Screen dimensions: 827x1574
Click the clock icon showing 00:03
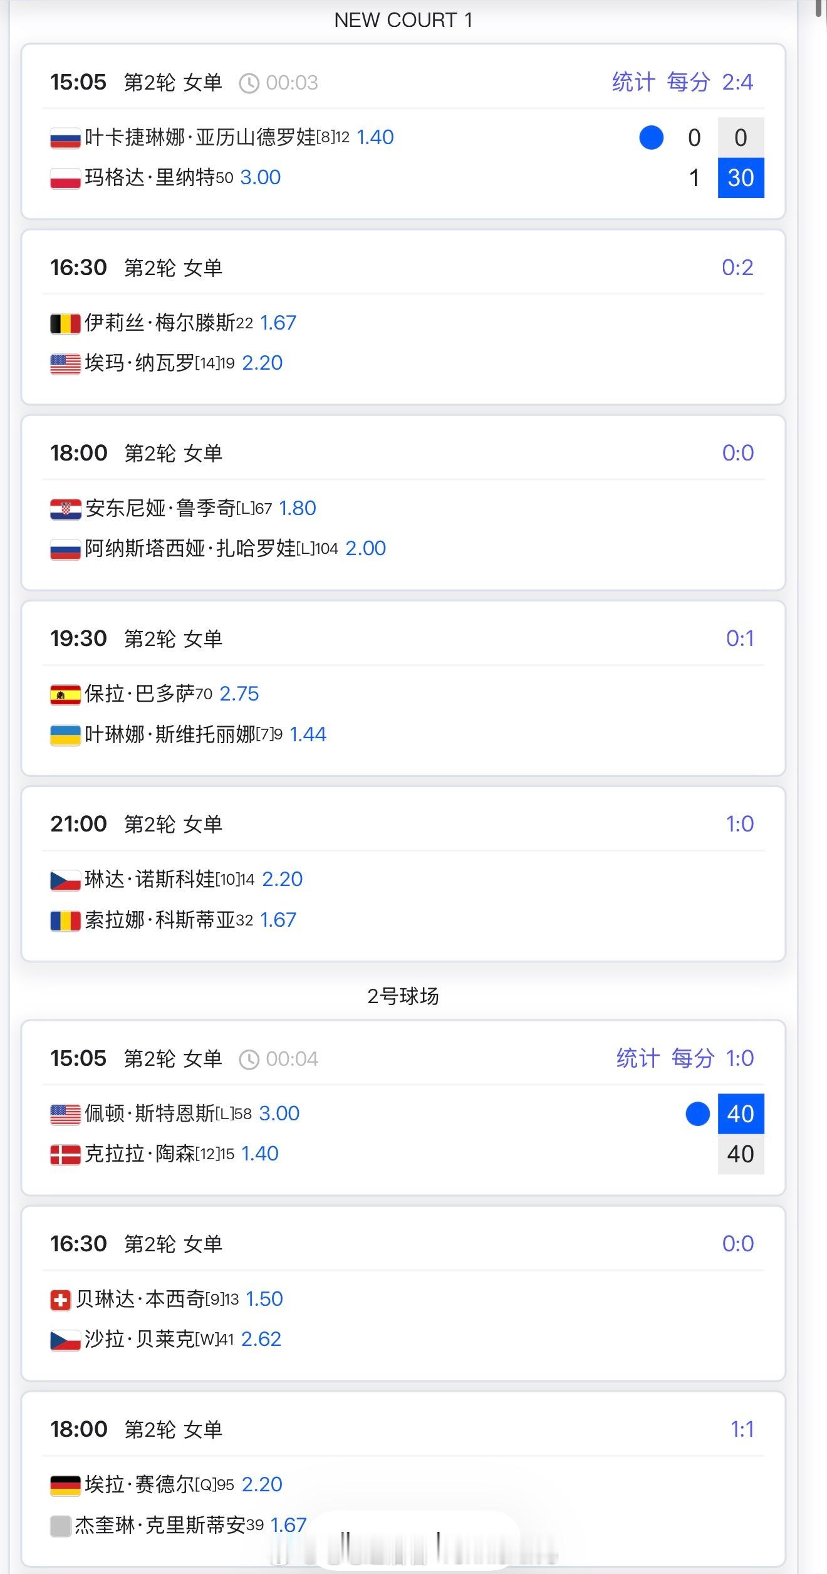pyautogui.click(x=249, y=83)
